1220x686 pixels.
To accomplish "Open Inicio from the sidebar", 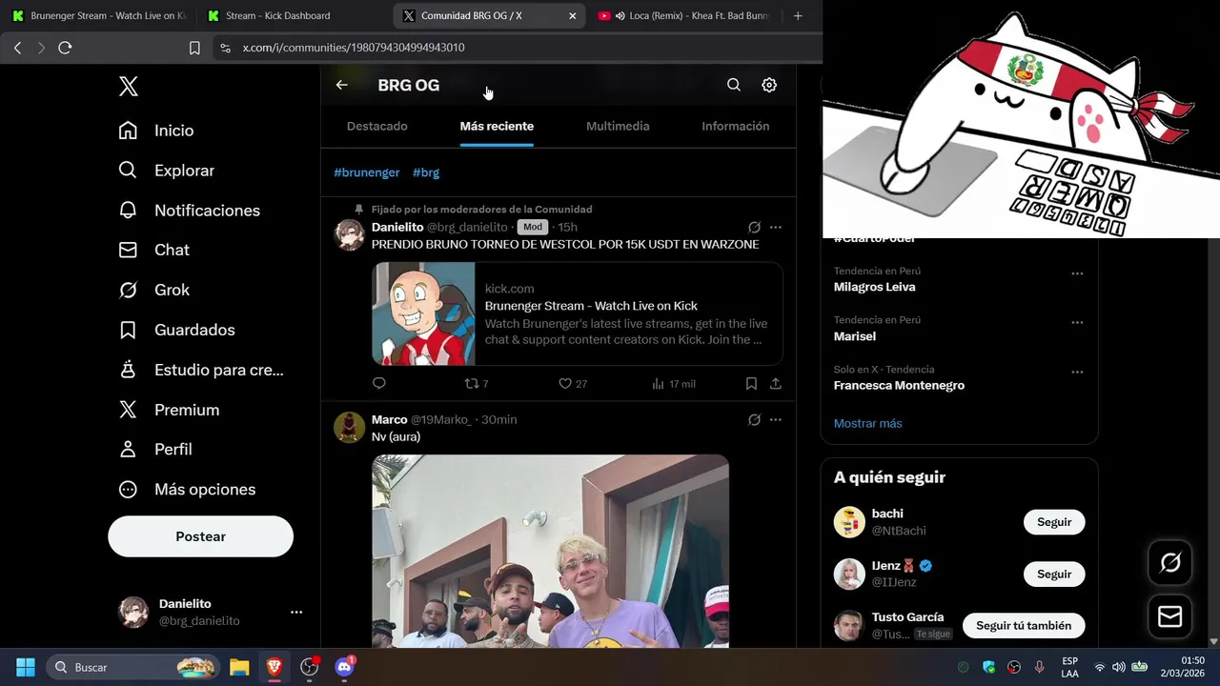I will click(x=155, y=131).
